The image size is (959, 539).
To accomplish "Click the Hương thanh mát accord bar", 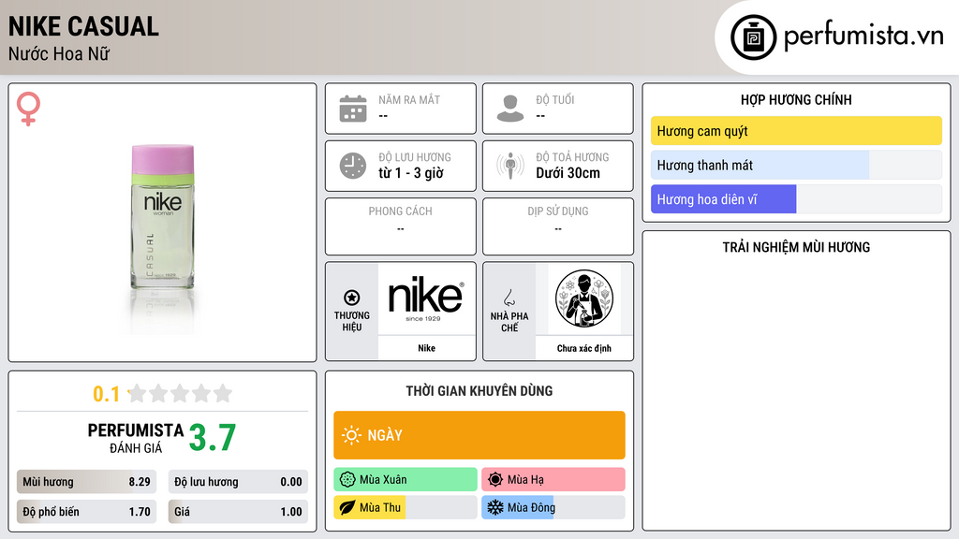I will 796,165.
